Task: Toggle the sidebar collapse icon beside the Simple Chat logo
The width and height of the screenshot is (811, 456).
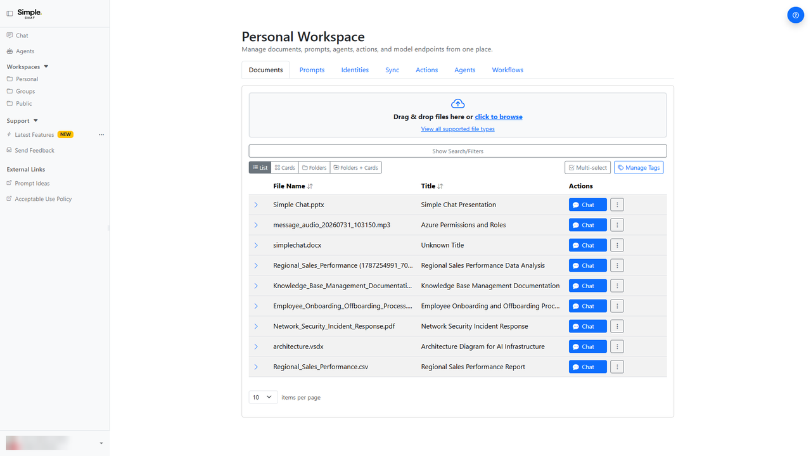Action: [x=10, y=13]
